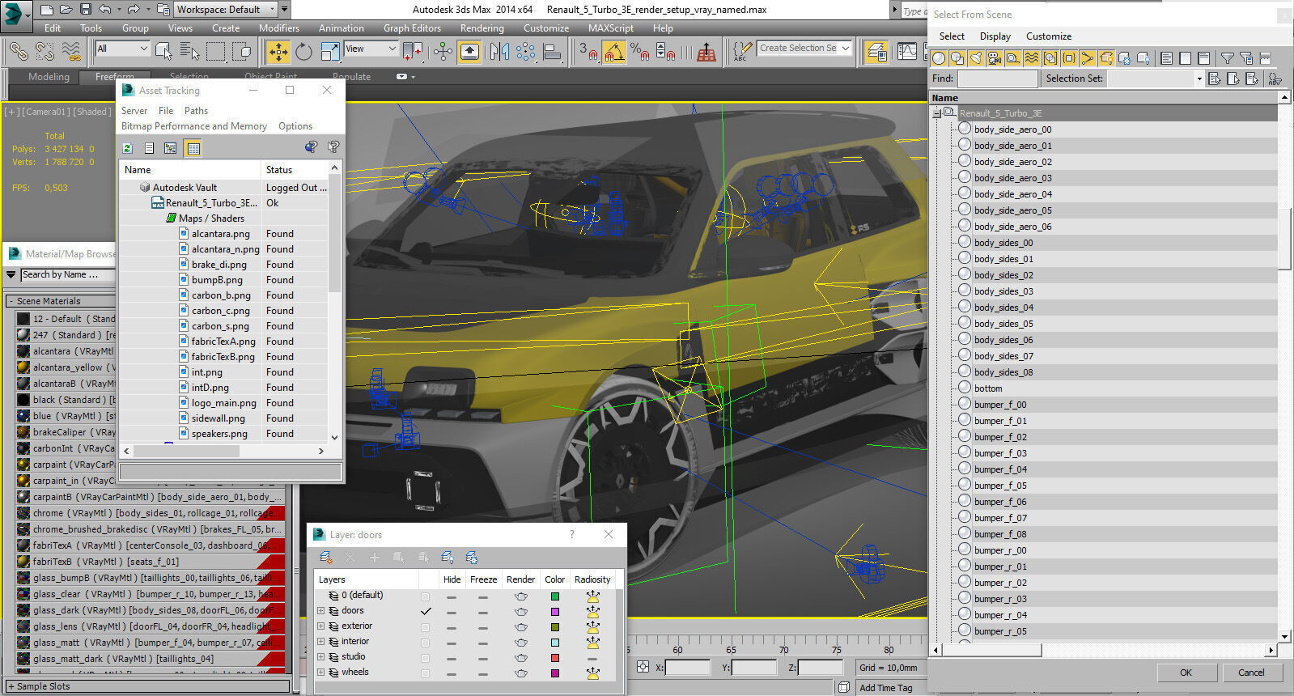
Task: Toggle Angle Snap on the main toolbar
Action: pos(614,52)
